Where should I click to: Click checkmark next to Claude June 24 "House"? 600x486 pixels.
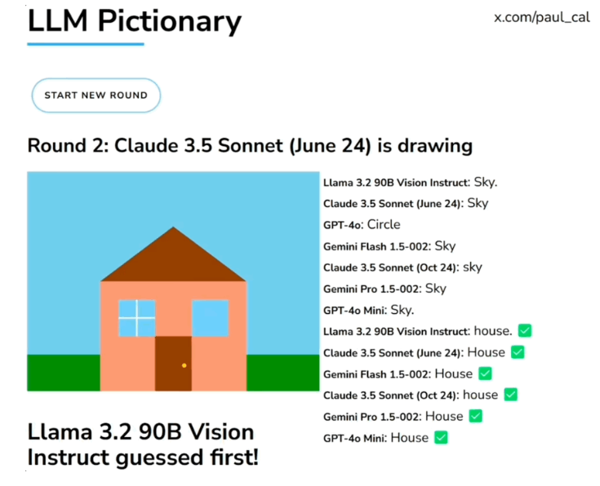(518, 352)
